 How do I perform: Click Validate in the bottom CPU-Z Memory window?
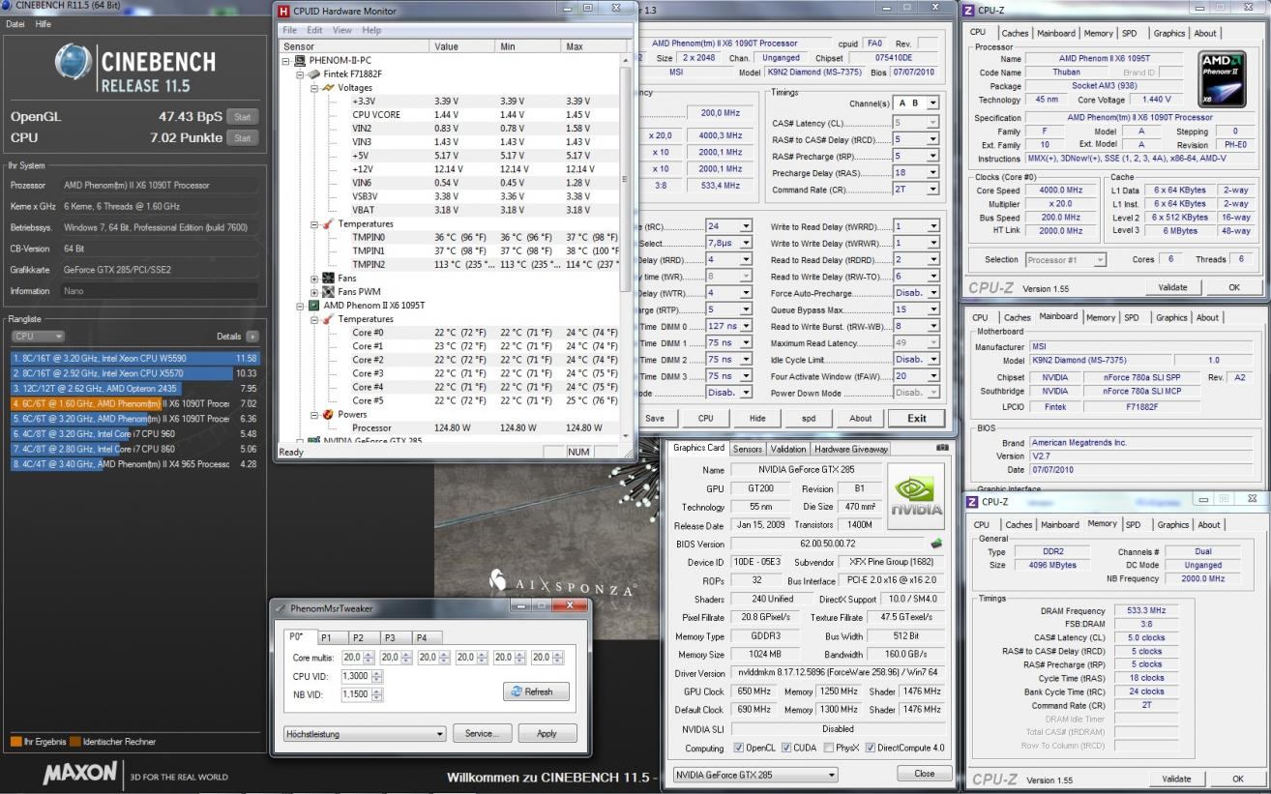[x=1176, y=779]
